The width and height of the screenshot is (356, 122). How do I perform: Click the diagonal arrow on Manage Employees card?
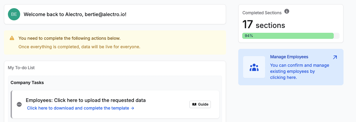click(335, 57)
